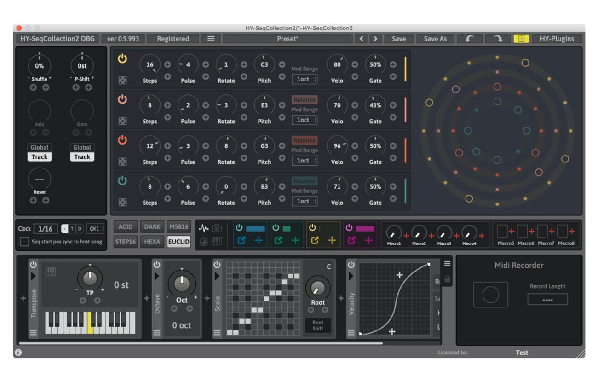The image size is (598, 382).
Task: Click the waveform modulation icon
Action: [x=204, y=228]
